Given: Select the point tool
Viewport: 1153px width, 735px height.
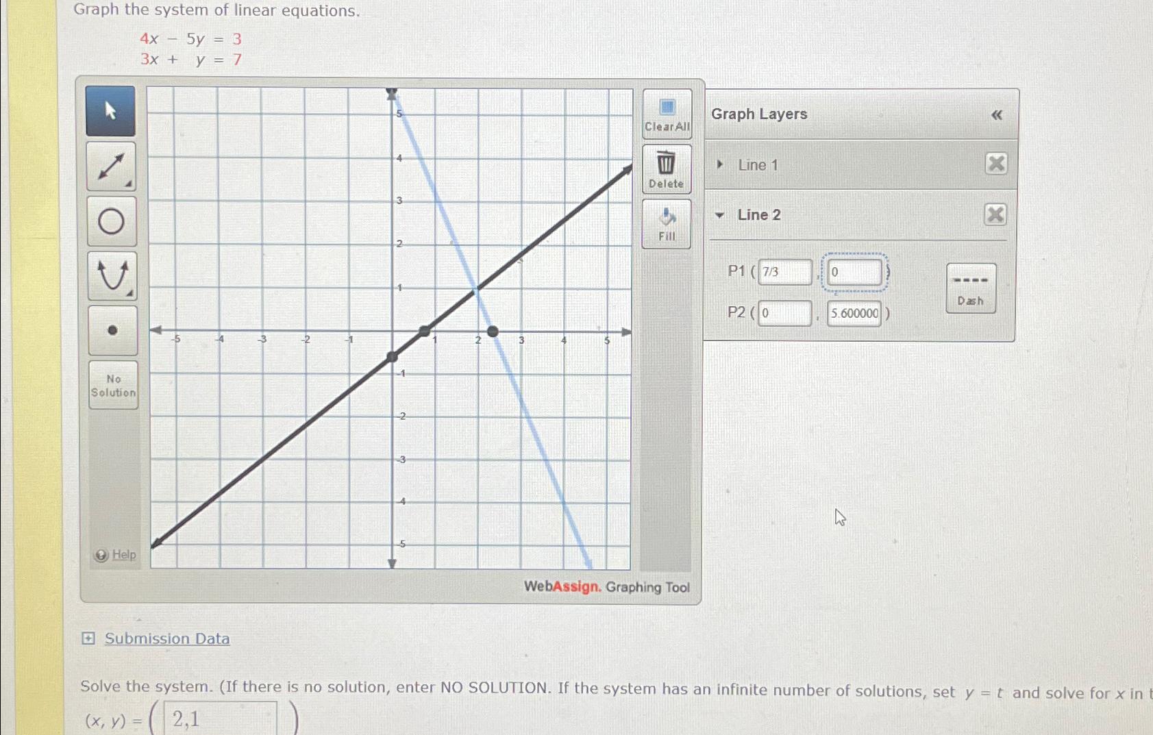Looking at the screenshot, I should tap(113, 330).
